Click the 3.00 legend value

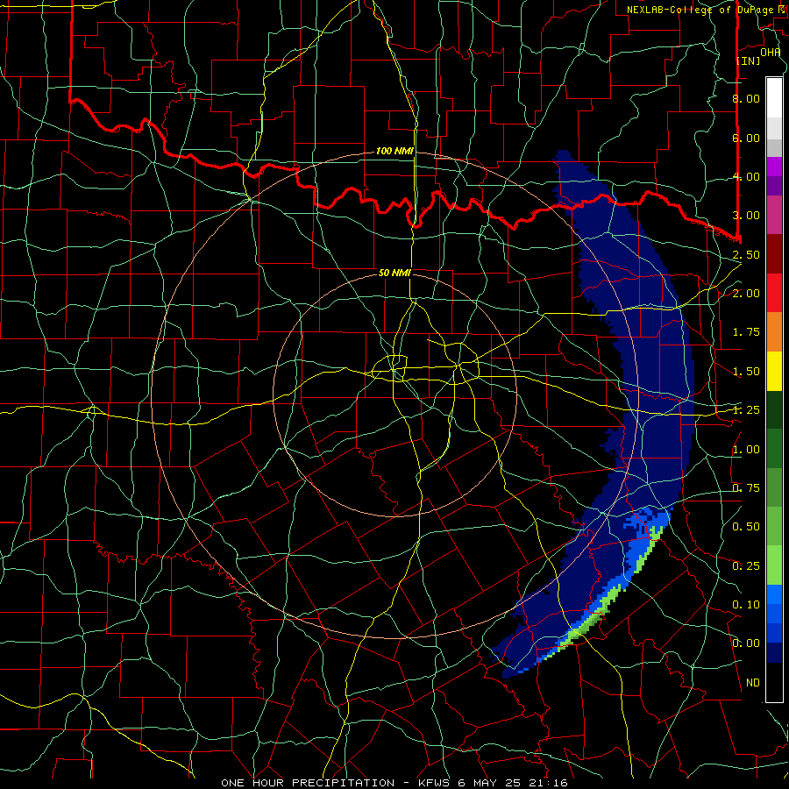746,216
